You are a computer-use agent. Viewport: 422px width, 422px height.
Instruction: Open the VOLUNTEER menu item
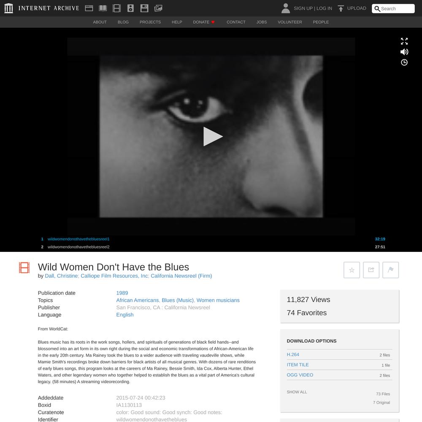290,22
